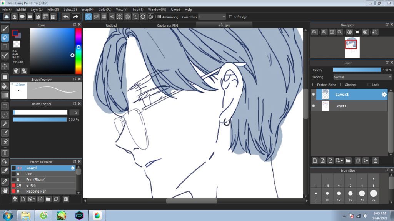Select G Pen brush
Screen dimensions: 394x221
pyautogui.click(x=43, y=185)
